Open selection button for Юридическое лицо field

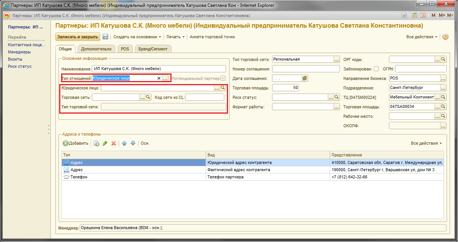coord(217,88)
